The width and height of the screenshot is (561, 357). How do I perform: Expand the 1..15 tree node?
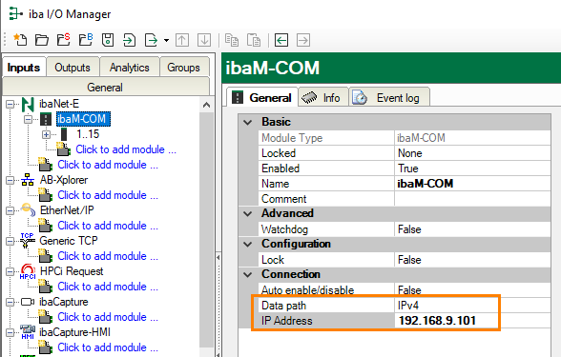click(46, 134)
